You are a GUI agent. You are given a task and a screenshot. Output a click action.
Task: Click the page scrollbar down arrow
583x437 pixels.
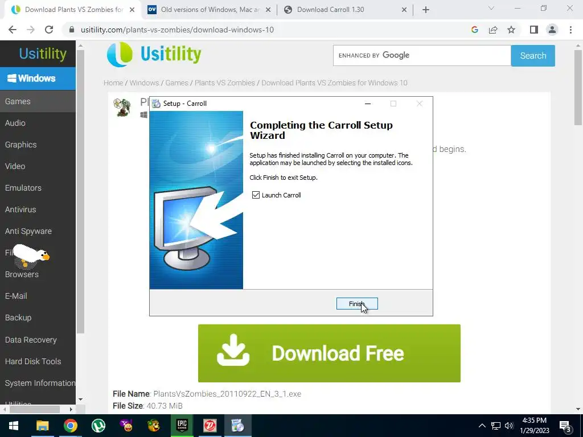coord(578,409)
